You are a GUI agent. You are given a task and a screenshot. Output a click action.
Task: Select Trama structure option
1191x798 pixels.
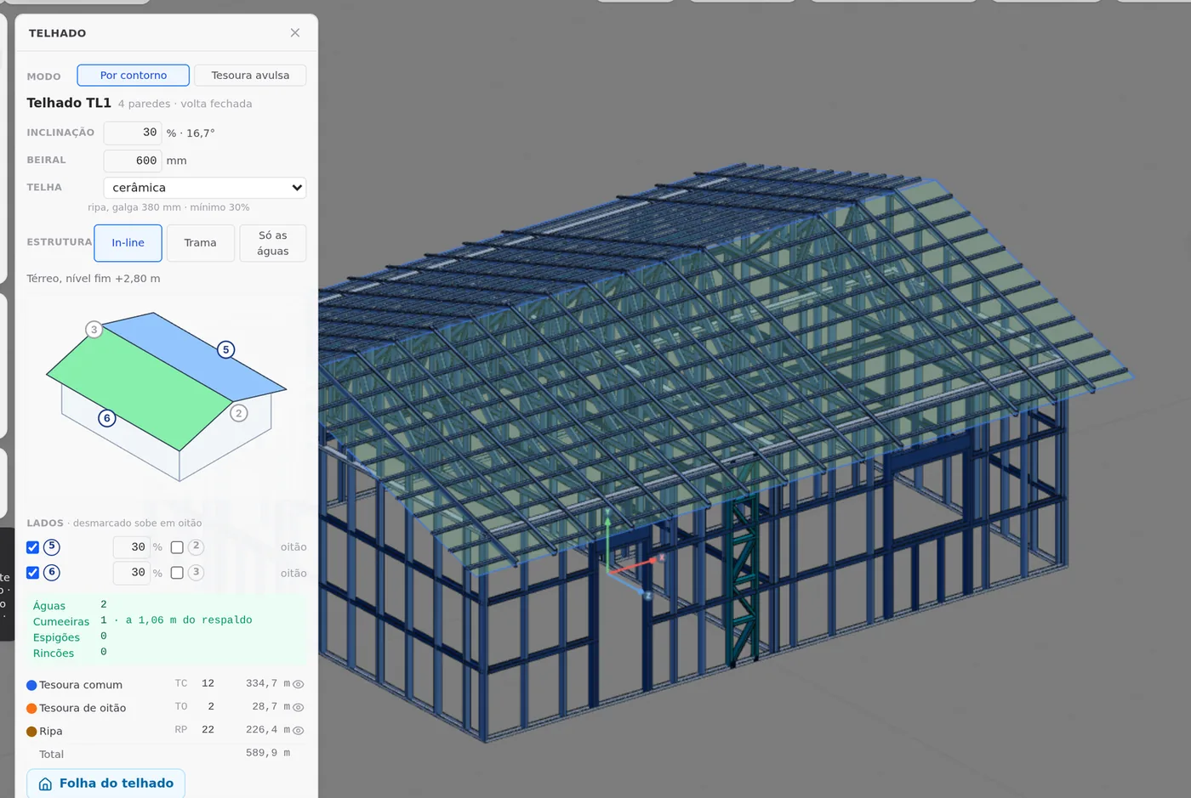[201, 243]
